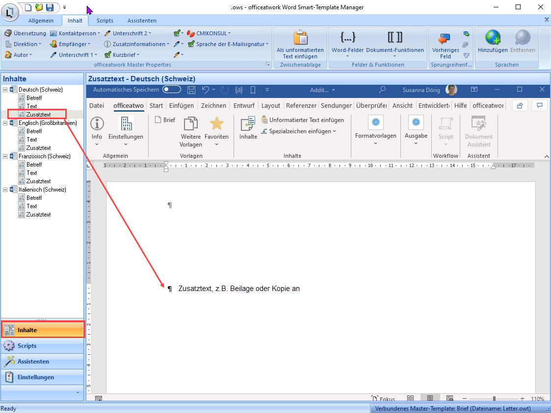The height and width of the screenshot is (413, 551).
Task: Collapse the Englisch (Großbritannien) tree node
Action: click(x=5, y=123)
